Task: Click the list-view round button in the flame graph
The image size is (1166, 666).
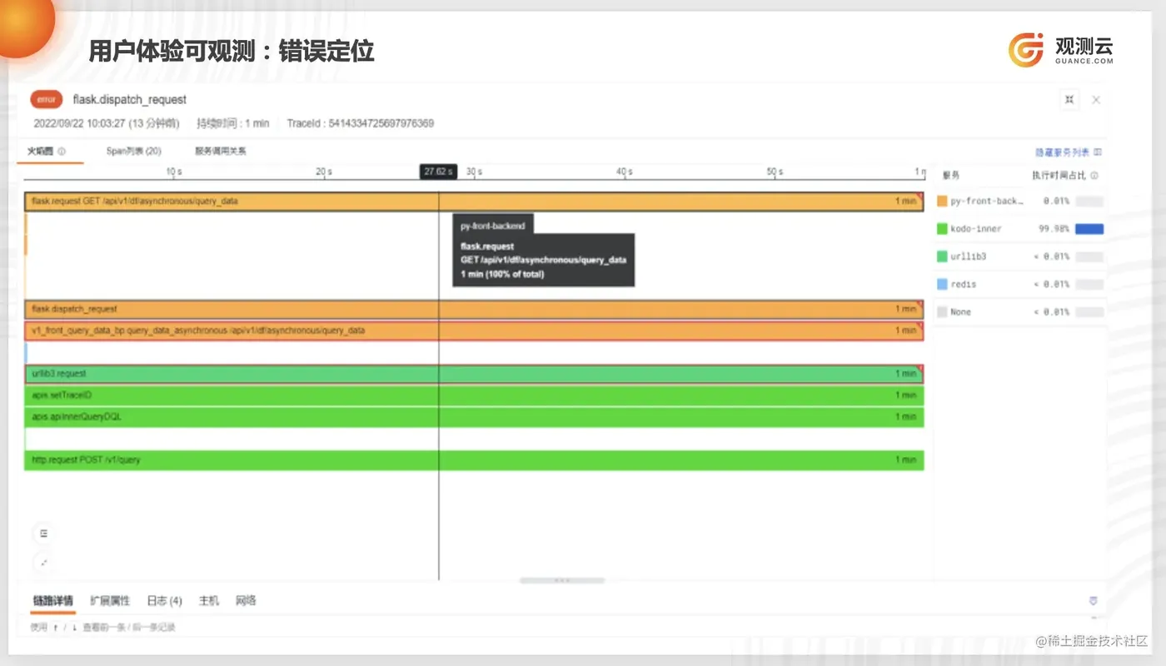Action: click(44, 534)
